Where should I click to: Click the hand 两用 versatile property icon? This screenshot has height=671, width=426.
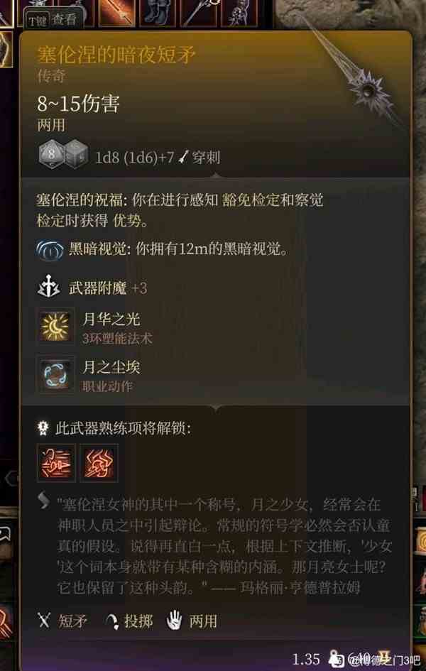tap(174, 621)
